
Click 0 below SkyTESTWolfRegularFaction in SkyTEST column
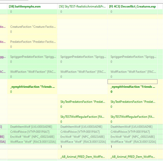click(82, 122)
